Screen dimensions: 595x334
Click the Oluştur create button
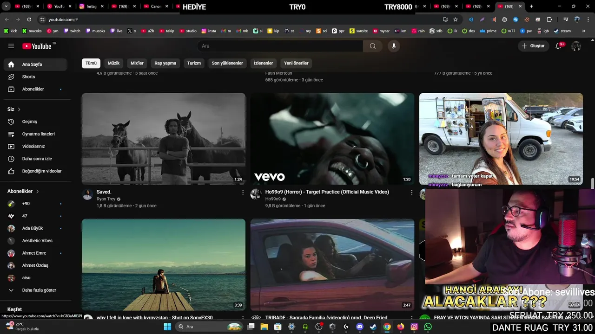pyautogui.click(x=534, y=46)
